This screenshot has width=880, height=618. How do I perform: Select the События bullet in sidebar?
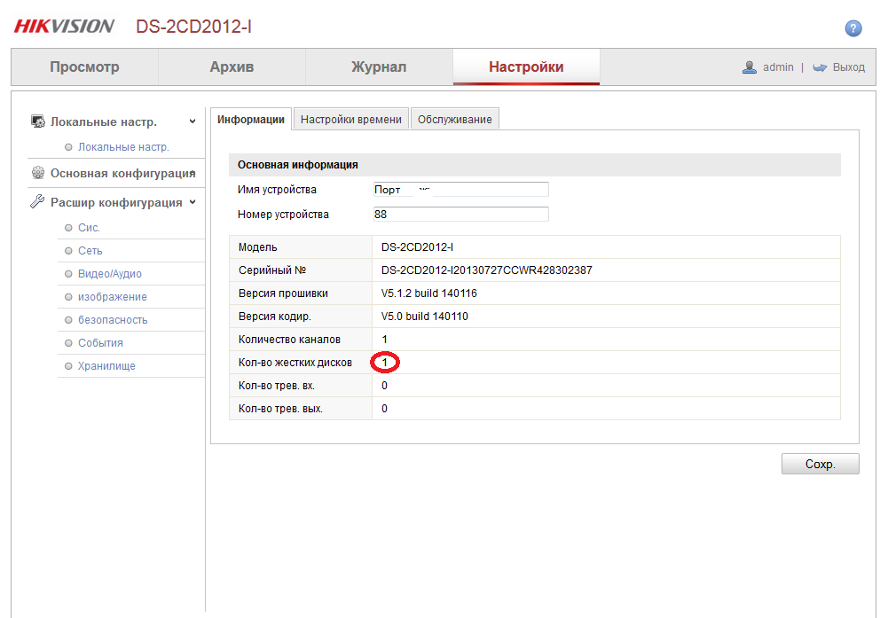tap(68, 342)
